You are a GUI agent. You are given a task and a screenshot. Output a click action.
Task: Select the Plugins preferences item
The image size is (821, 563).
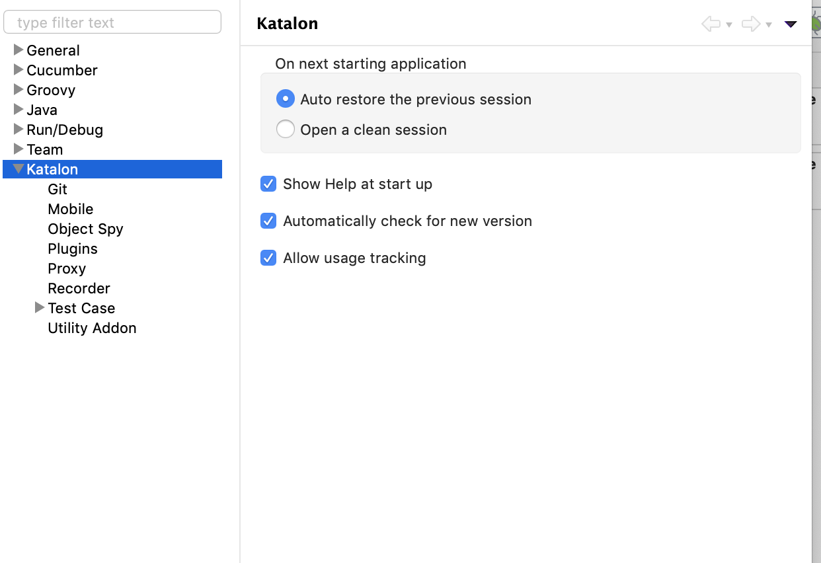click(73, 248)
